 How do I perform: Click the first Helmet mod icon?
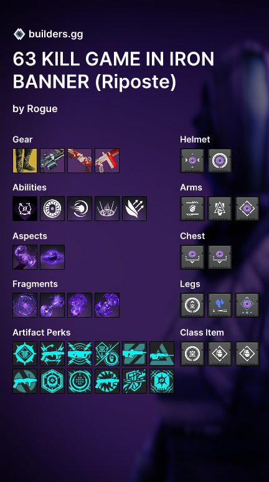click(x=192, y=161)
